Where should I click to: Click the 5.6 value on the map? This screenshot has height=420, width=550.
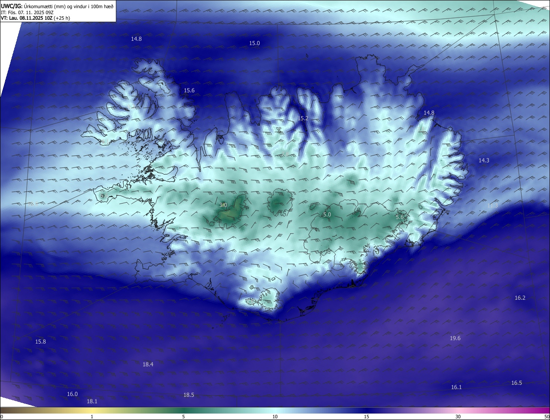pos(400,217)
